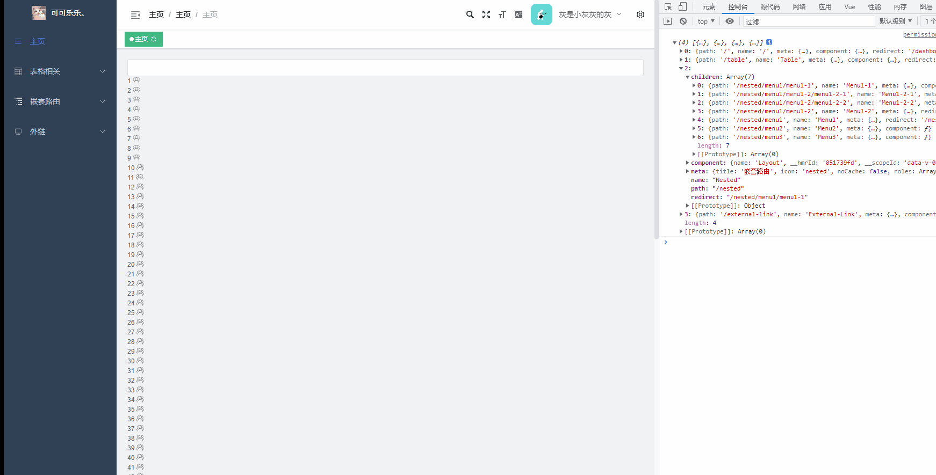Select the green 主页 tag view tab
The width and height of the screenshot is (936, 475).
pyautogui.click(x=143, y=39)
